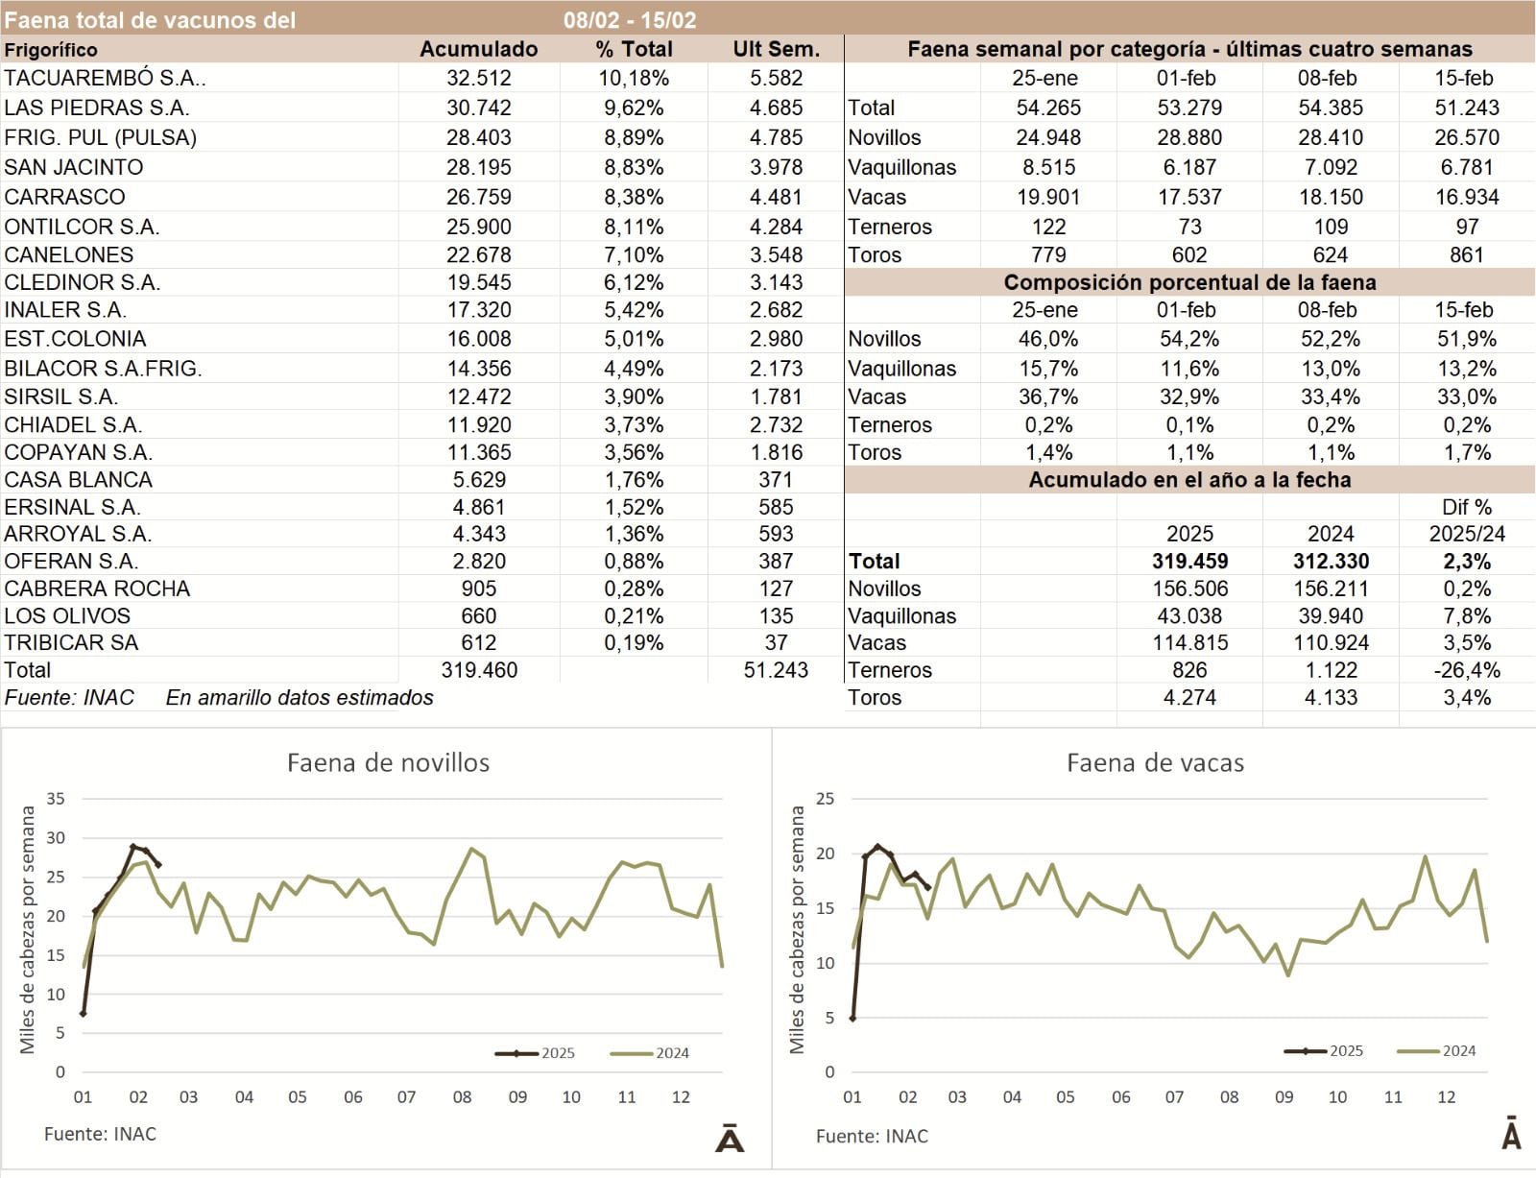Click the 2025 legend marker in the novillos chart
The height and width of the screenshot is (1178, 1536).
tap(516, 1053)
